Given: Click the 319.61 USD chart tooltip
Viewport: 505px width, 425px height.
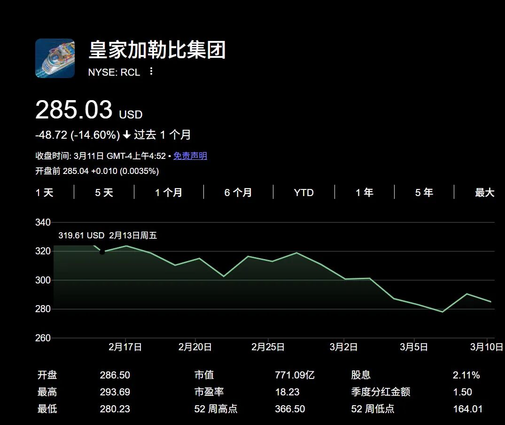Looking at the screenshot, I should (108, 236).
